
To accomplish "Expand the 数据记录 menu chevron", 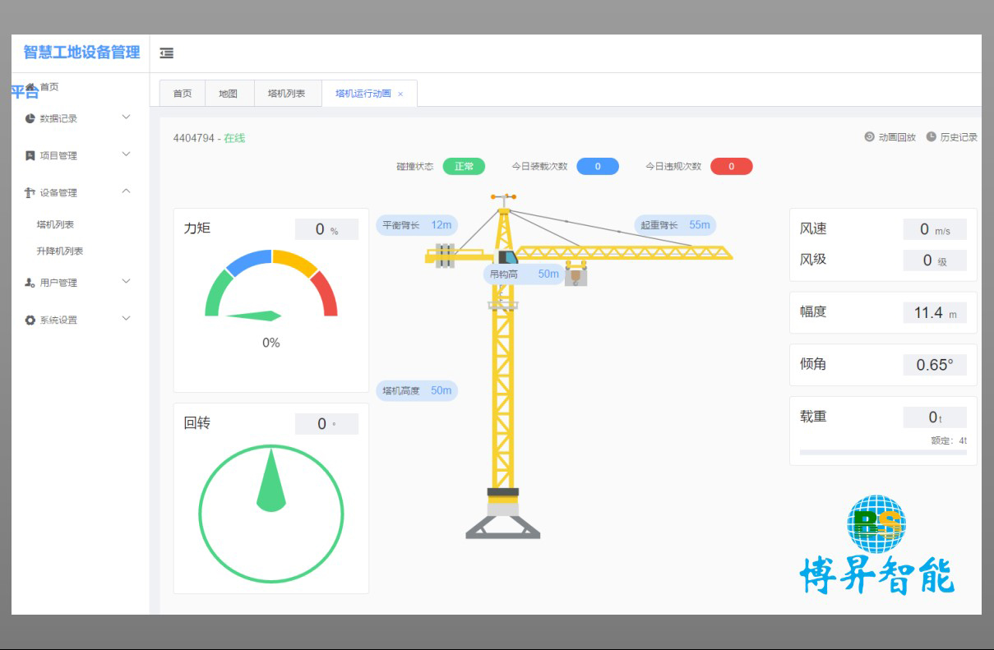I will [x=126, y=118].
